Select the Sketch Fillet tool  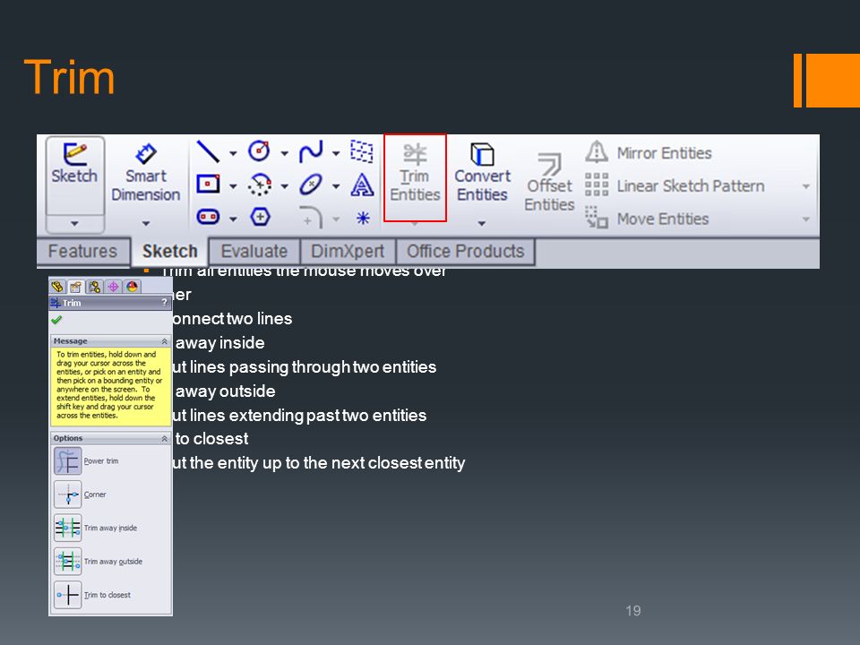click(311, 218)
